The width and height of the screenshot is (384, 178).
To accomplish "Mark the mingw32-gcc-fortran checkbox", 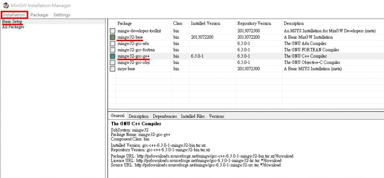I will click(112, 50).
